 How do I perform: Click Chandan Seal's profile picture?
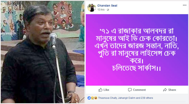92,8
